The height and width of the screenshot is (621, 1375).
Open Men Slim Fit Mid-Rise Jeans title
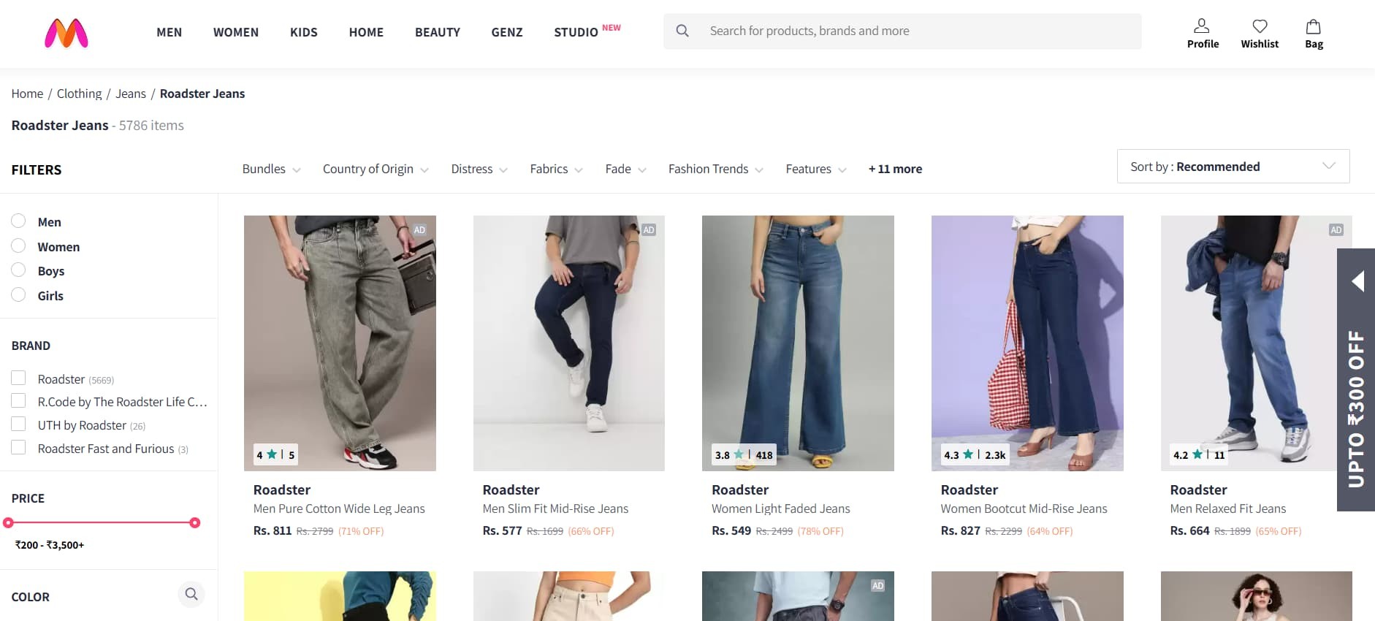[x=555, y=508]
